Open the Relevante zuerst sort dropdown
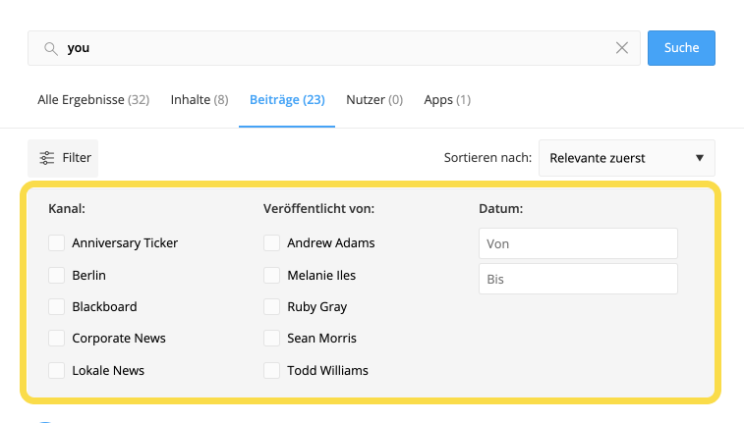Viewport: 744px width, 423px height. click(627, 158)
